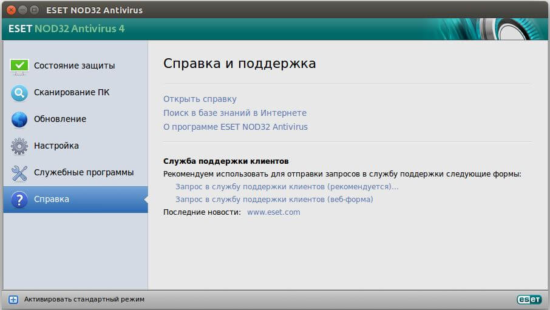This screenshot has height=310, width=550.
Task: Click the plus icon in status bar
Action: pyautogui.click(x=13, y=300)
